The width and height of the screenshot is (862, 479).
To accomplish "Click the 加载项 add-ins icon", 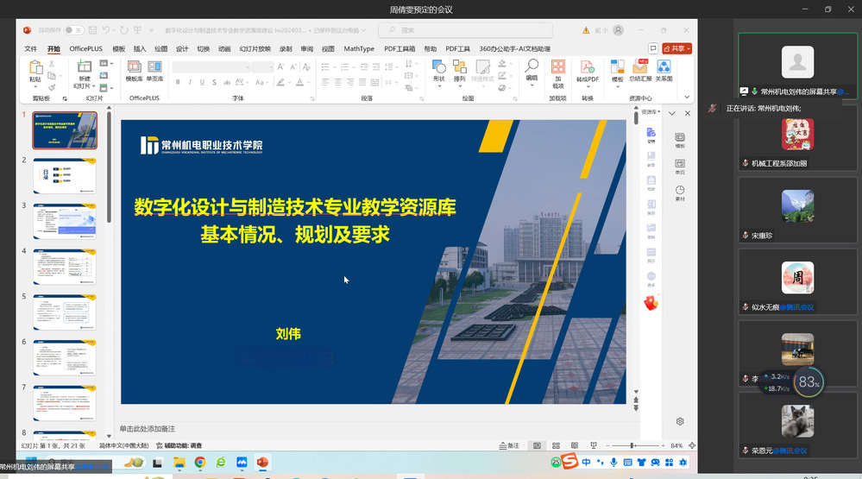I will pos(557,69).
